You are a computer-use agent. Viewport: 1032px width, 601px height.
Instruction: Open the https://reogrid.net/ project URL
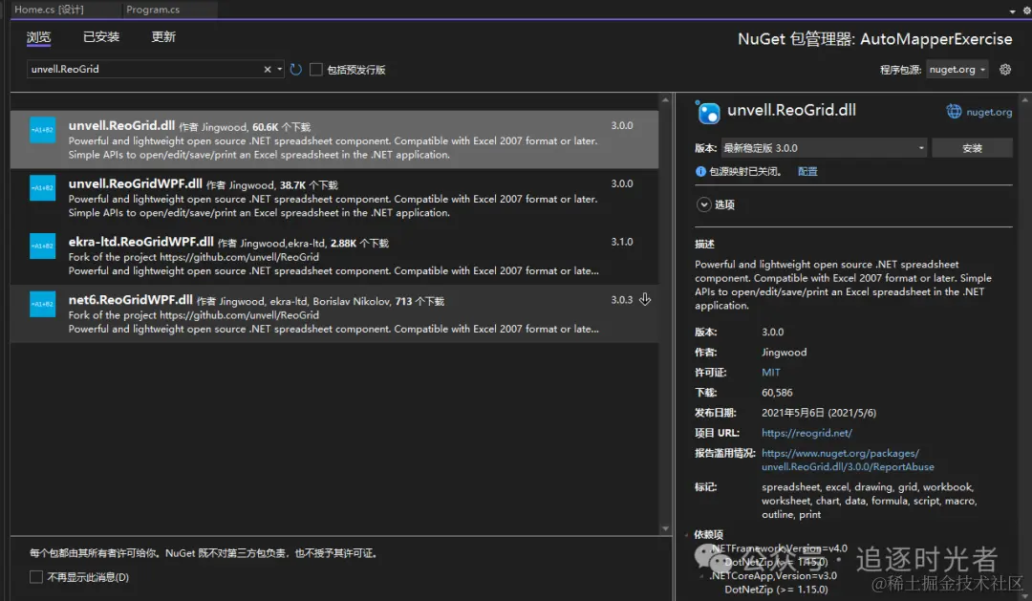pyautogui.click(x=806, y=433)
